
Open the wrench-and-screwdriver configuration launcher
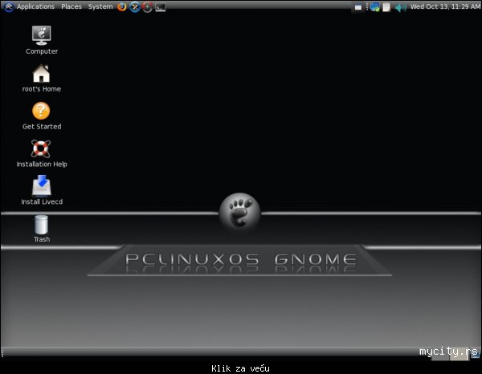click(135, 6)
